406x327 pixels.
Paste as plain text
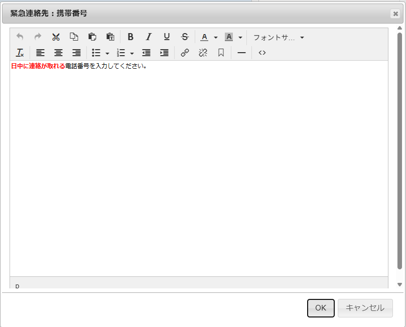[110, 37]
